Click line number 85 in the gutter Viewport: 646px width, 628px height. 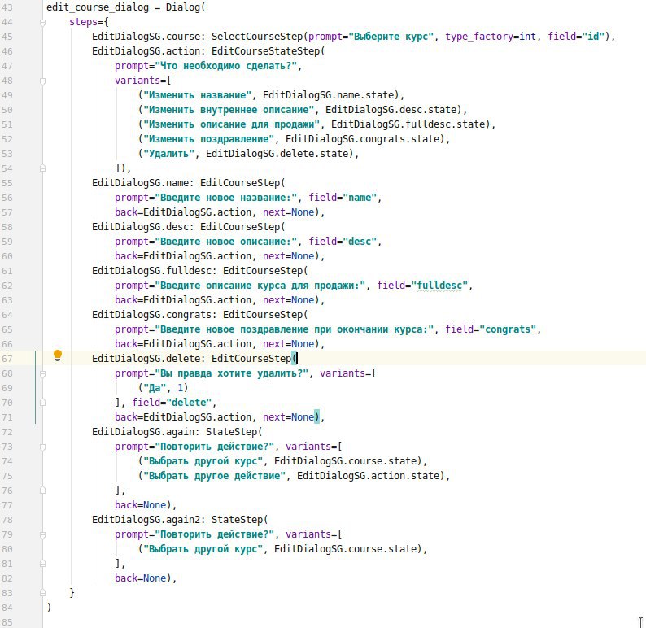pyautogui.click(x=7, y=622)
